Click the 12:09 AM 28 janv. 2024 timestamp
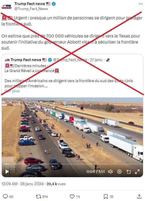The height and width of the screenshot is (201, 145). [22, 184]
